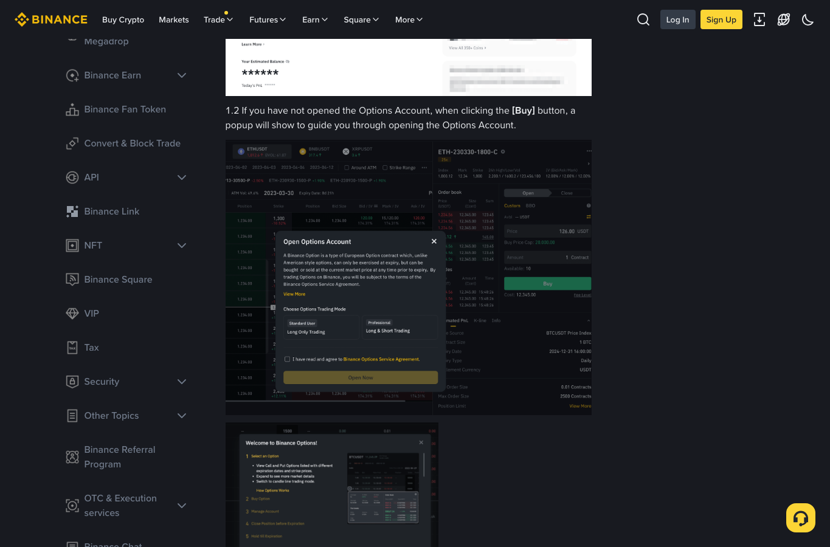Click the Welcome to Binance Options screenshot
Screen dimensions: 830x547
332,485
